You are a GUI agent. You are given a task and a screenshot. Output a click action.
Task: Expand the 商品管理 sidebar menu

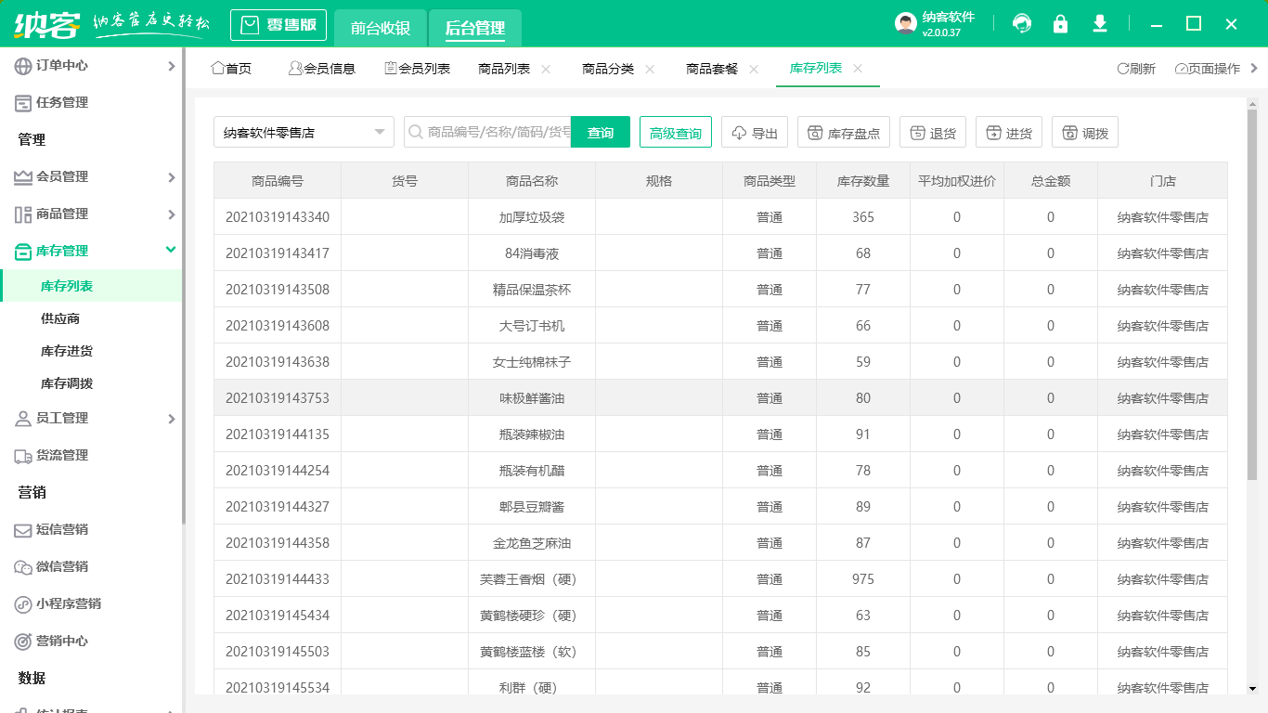coord(93,213)
